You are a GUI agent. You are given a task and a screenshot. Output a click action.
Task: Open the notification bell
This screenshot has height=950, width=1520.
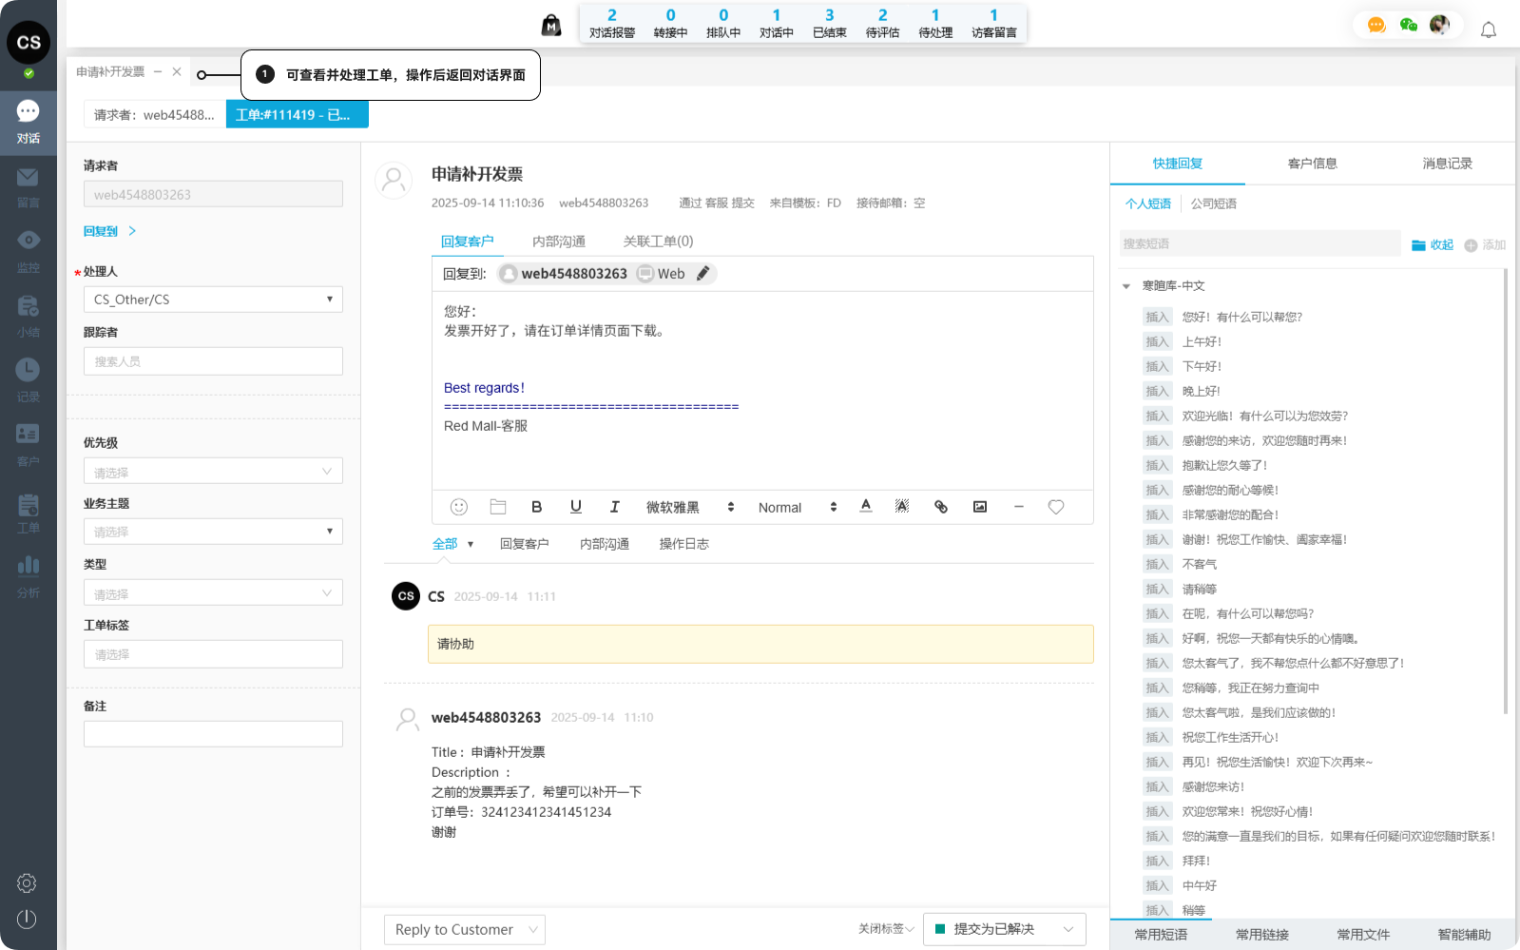1488,30
